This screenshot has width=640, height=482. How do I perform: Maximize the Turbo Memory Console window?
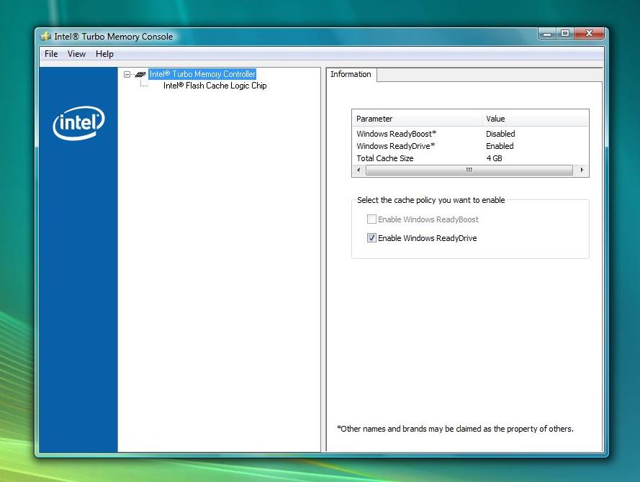[x=565, y=34]
